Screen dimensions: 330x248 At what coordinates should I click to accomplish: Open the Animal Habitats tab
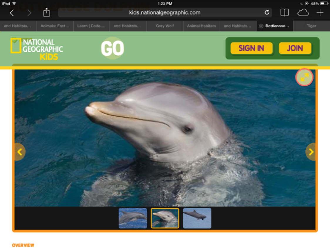click(201, 26)
